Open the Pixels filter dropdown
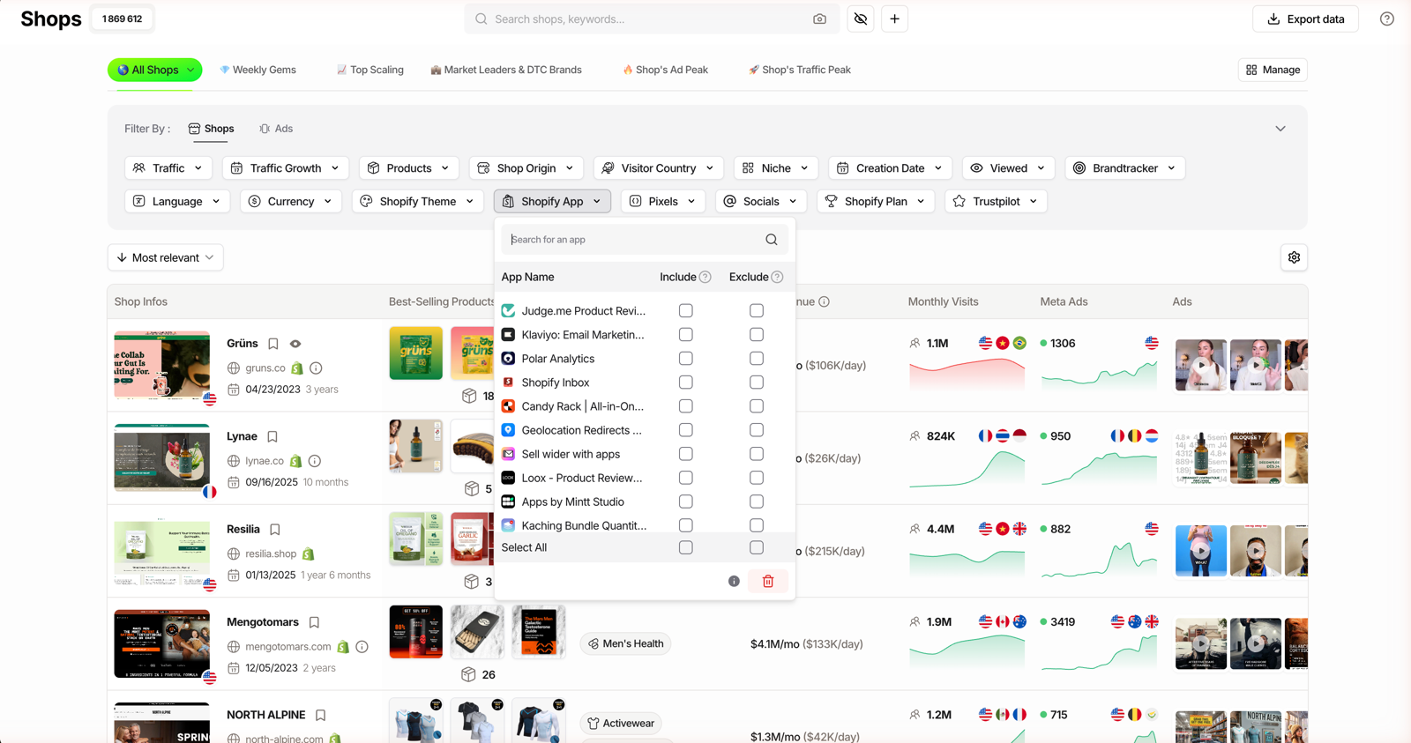Screen dimensions: 1411x743 (663, 202)
